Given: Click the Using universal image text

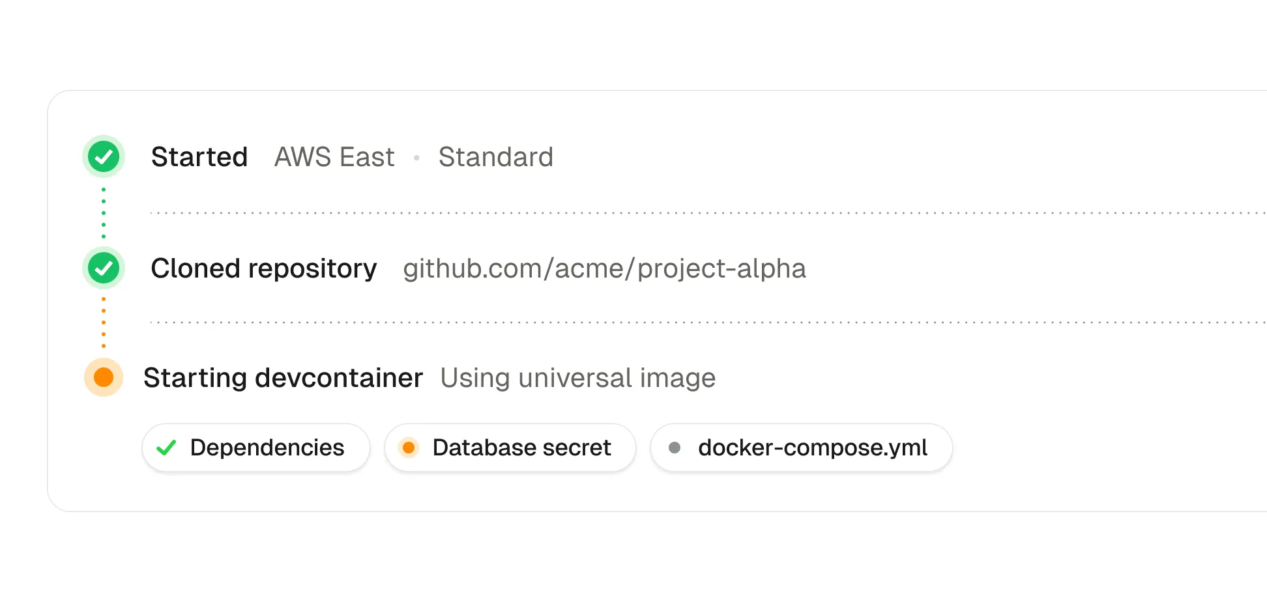Looking at the screenshot, I should click(x=578, y=378).
